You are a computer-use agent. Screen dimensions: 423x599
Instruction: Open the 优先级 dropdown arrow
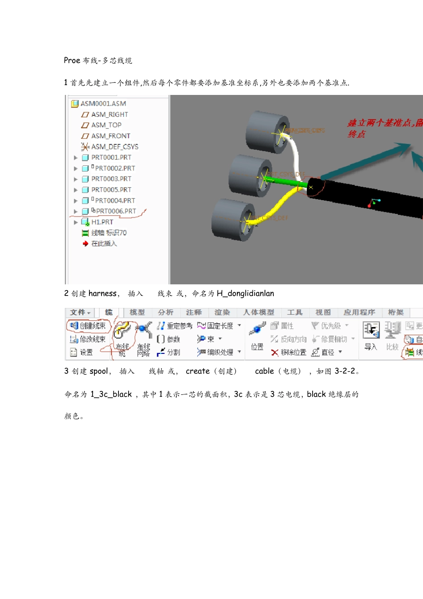347,325
